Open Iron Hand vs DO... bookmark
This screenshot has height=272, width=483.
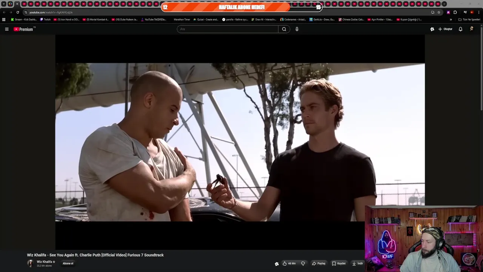[x=66, y=20]
